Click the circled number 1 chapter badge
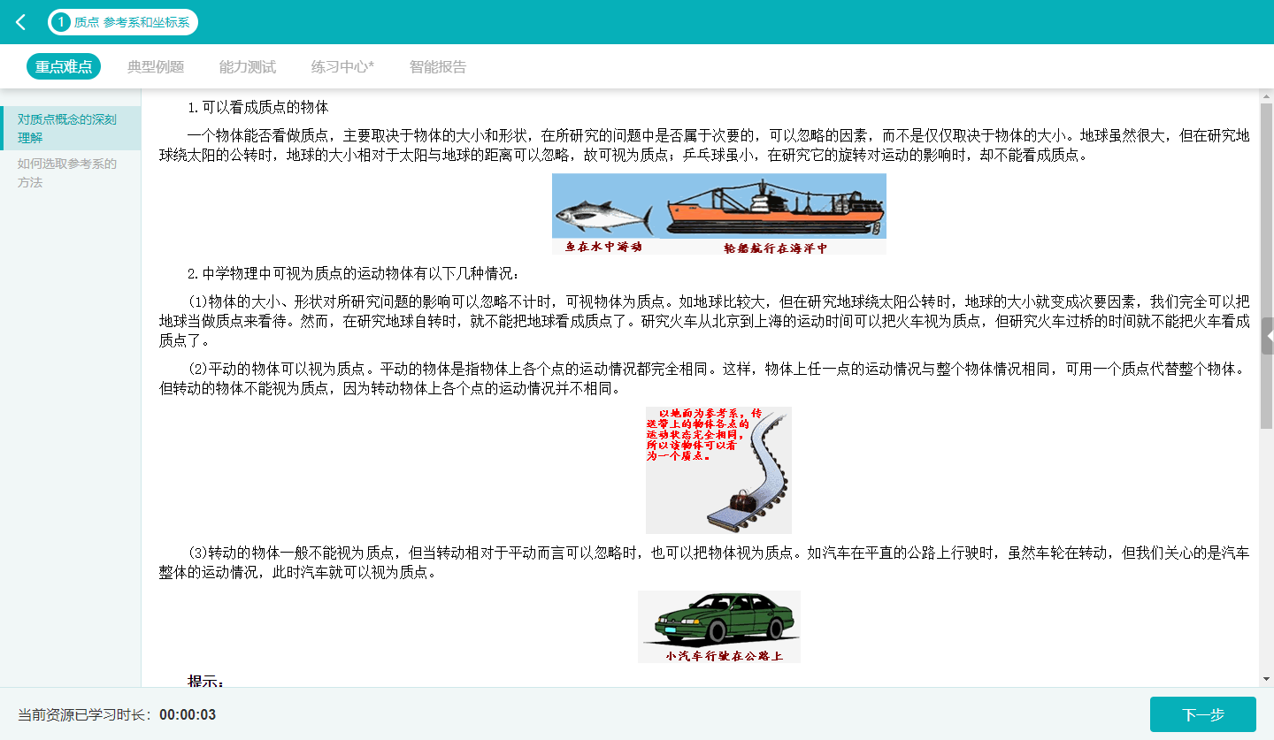 [x=61, y=22]
